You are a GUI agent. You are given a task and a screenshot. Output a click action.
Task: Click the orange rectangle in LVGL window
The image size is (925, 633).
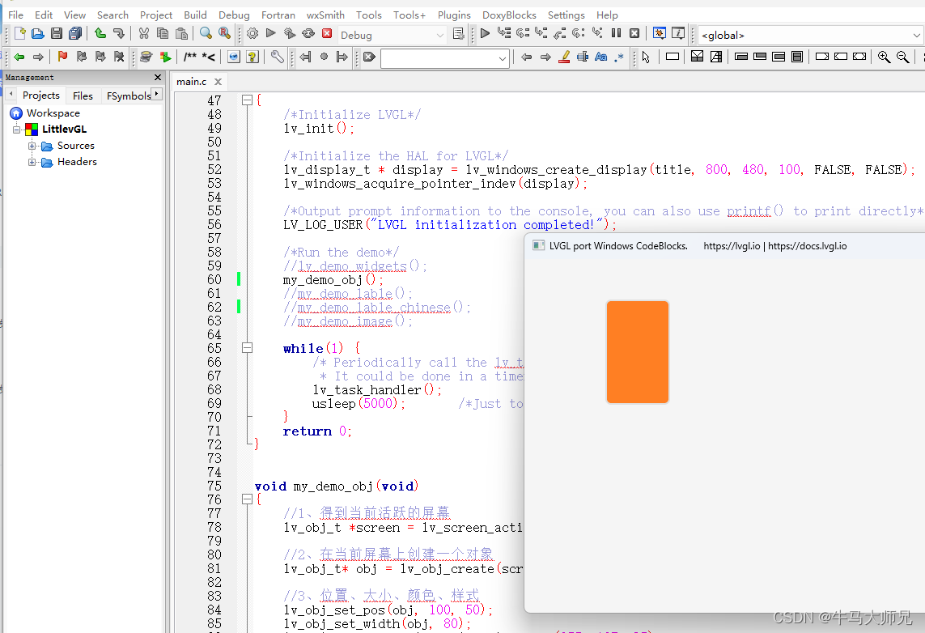637,352
